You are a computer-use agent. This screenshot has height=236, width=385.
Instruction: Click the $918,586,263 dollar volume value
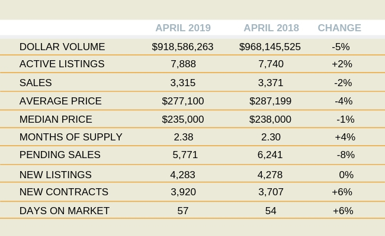(x=182, y=47)
